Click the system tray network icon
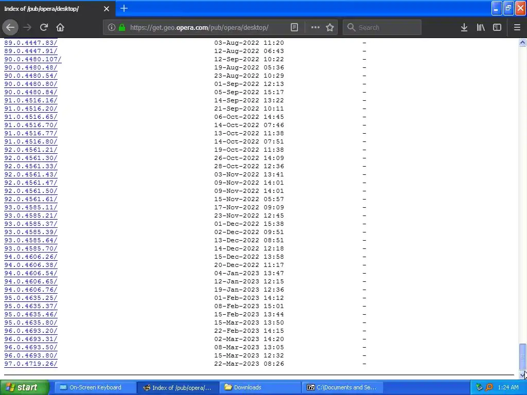Screen dimensions: 527x395 coord(480,388)
